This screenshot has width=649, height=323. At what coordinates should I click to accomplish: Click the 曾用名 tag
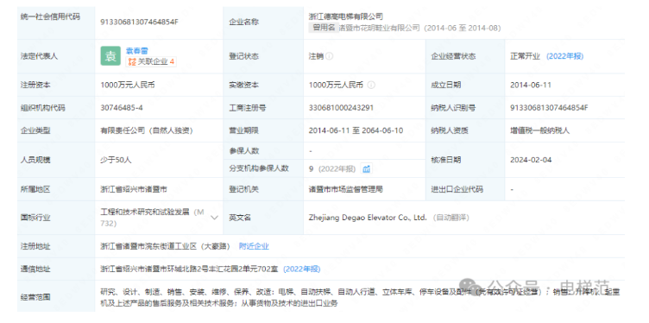tap(324, 28)
